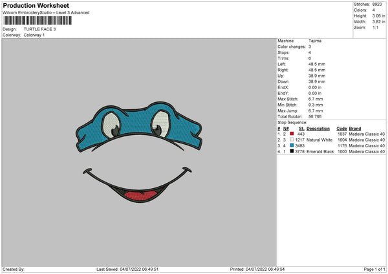Click the "Printed" timestamp in footer
Screen dimensions: 388x274
click(x=257, y=269)
